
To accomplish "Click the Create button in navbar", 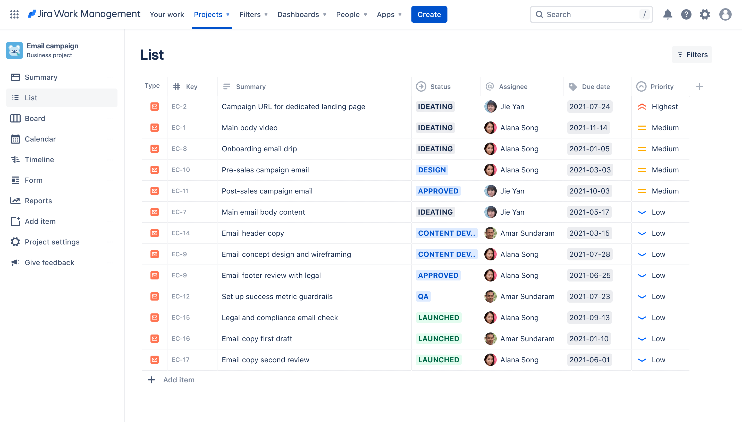I will pyautogui.click(x=429, y=14).
